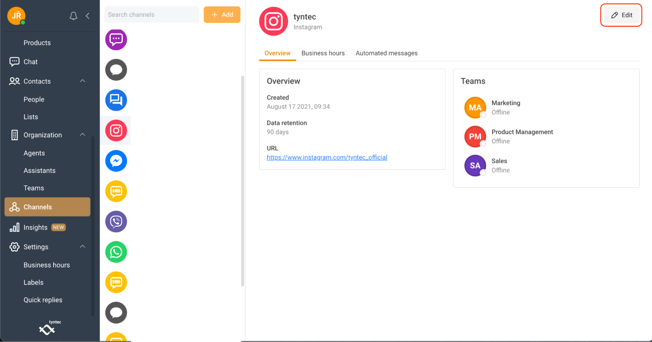
Task: Click the large Instagram logo in the header
Action: (x=273, y=21)
